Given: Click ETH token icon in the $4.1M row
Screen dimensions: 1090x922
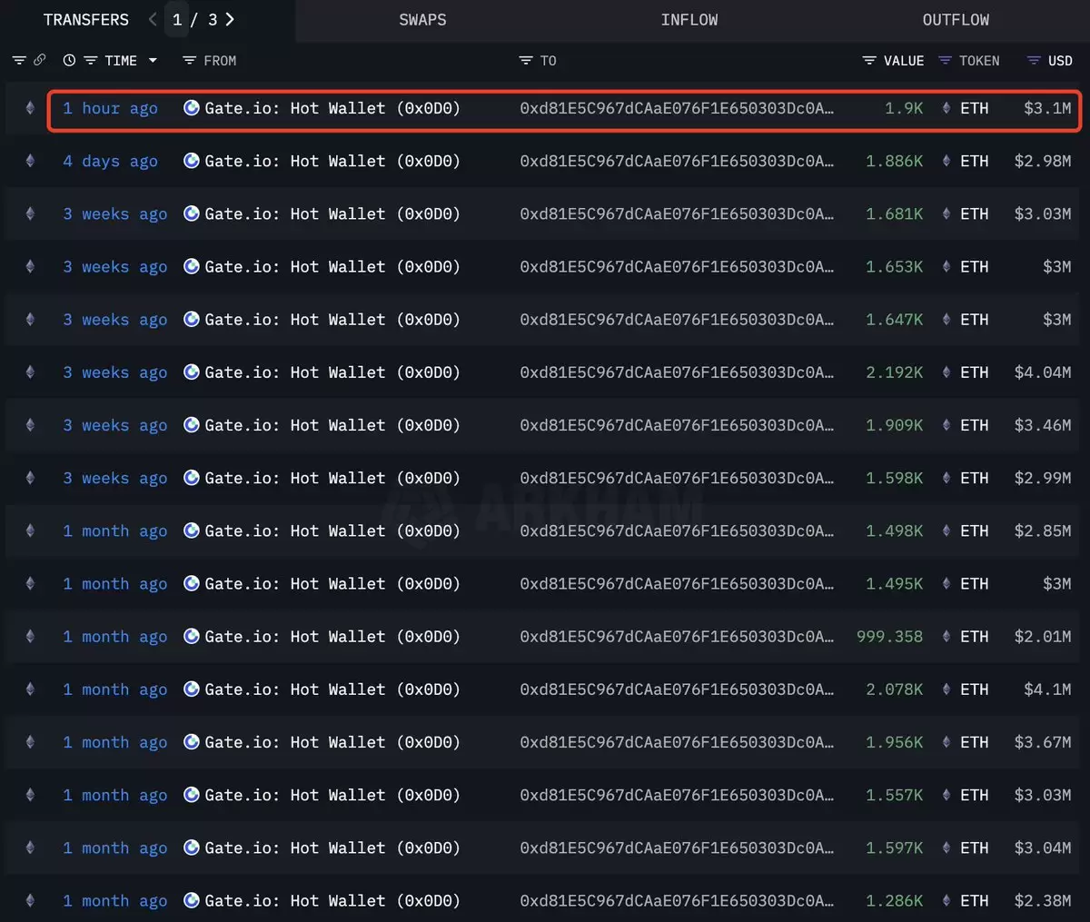Looking at the screenshot, I should [x=946, y=689].
